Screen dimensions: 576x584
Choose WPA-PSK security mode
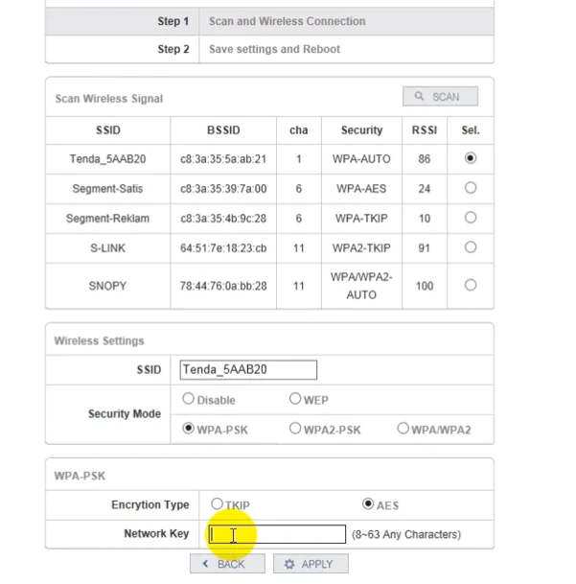188,429
